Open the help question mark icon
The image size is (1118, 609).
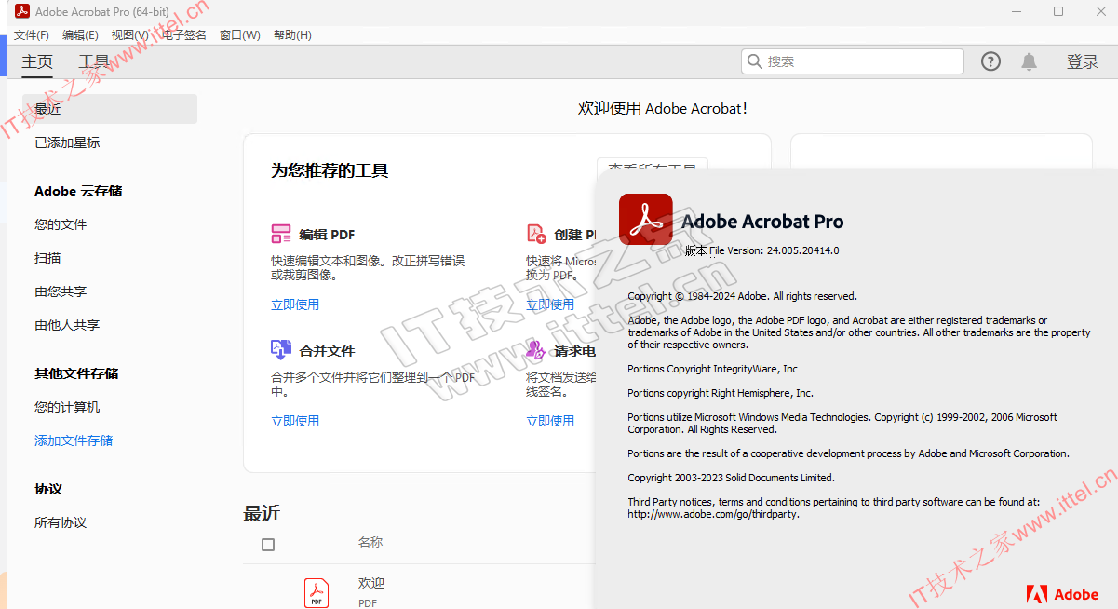click(x=990, y=61)
